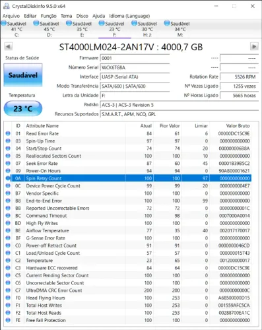This screenshot has height=330, width=262.
Task: Select drive F: status orb
Action: coord(102,23)
